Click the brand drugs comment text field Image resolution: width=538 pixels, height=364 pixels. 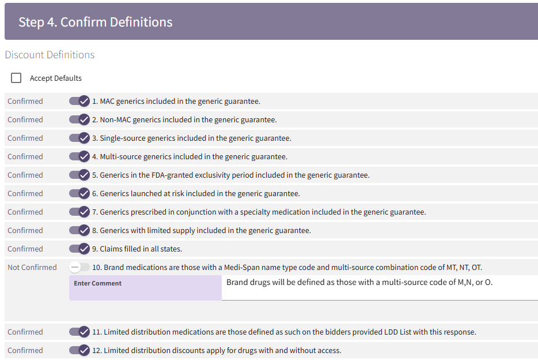point(379,287)
